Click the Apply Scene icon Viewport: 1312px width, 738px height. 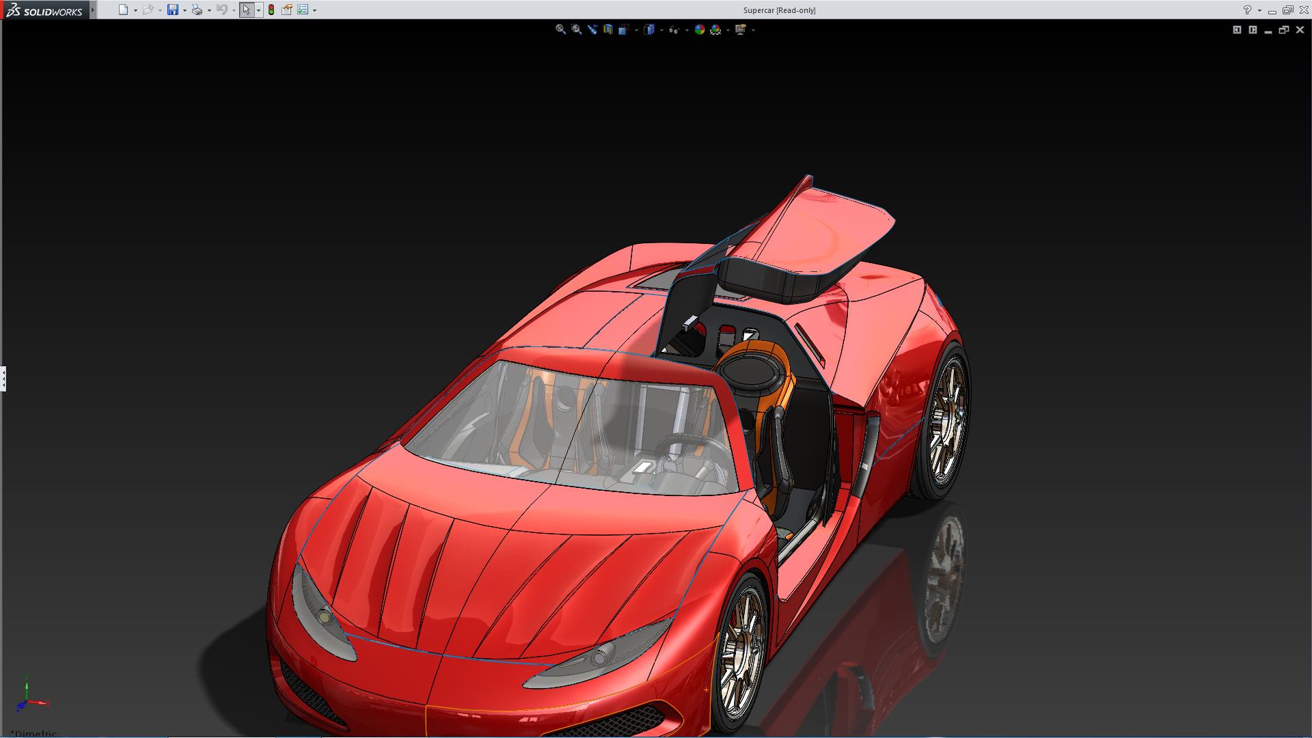point(715,29)
